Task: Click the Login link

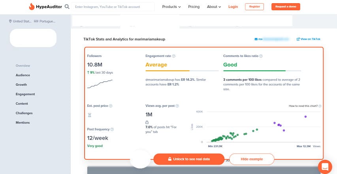Action: coord(233,7)
